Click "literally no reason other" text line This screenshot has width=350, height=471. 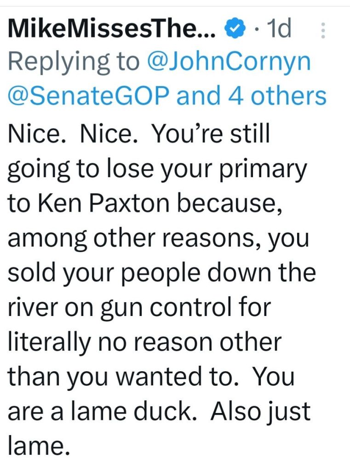coord(143,341)
